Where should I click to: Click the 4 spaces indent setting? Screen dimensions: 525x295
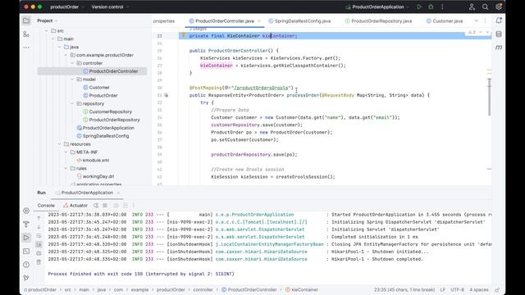tap(479, 289)
